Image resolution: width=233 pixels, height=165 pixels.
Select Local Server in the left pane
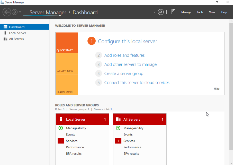coord(24,33)
